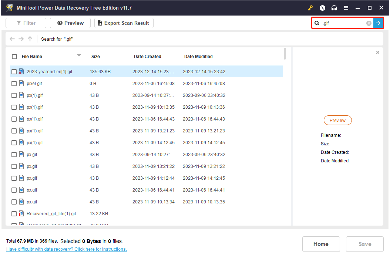Check the px(1).gif created 2023-11-09 10:13:35
The image size is (390, 260).
(14, 107)
